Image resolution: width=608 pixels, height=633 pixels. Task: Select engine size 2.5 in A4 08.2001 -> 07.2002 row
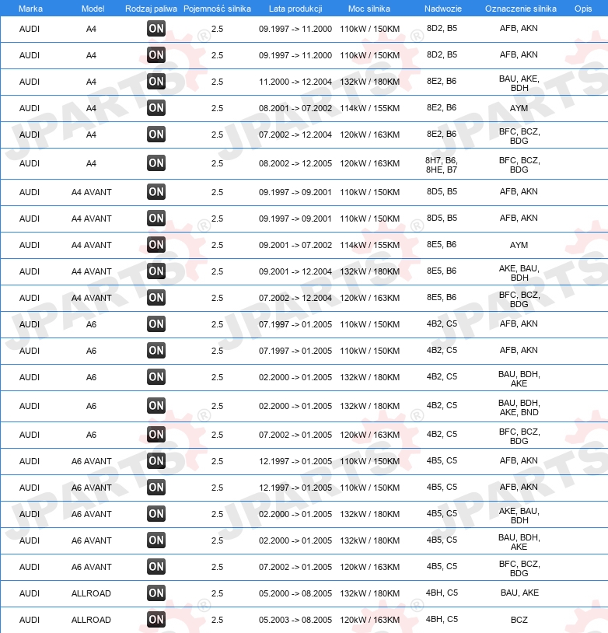[x=217, y=108]
